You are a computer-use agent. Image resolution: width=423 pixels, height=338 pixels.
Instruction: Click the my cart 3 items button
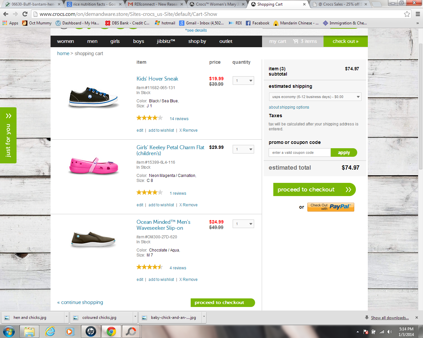293,41
